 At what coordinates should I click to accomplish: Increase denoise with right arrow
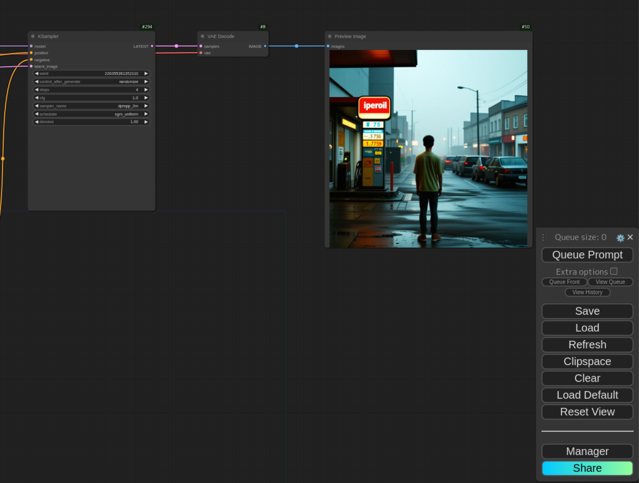click(146, 122)
